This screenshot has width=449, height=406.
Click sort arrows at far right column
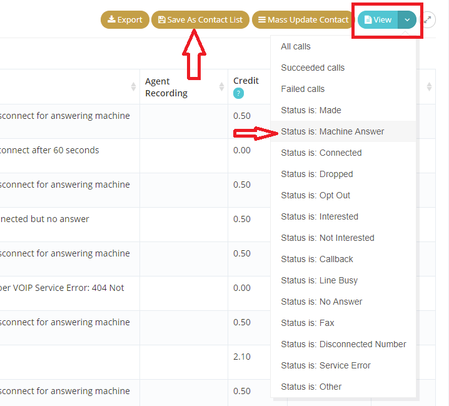click(430, 87)
